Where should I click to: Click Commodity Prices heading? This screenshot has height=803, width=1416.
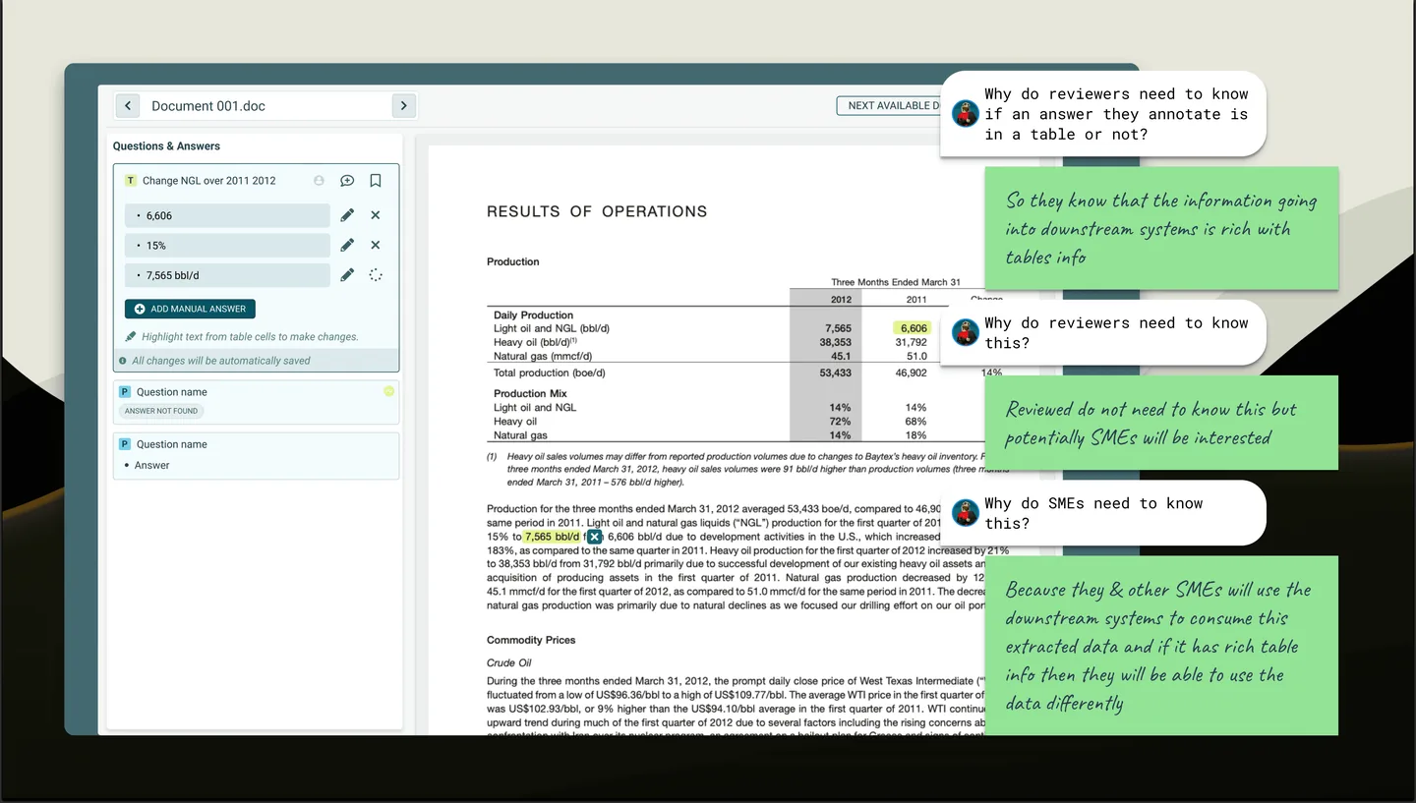pos(531,640)
